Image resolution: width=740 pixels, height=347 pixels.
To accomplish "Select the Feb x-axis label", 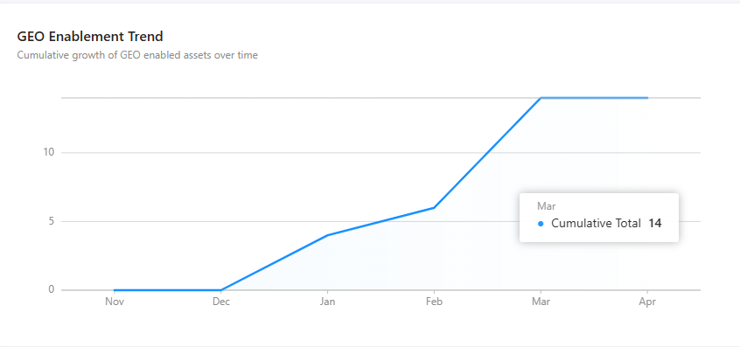I will (434, 302).
